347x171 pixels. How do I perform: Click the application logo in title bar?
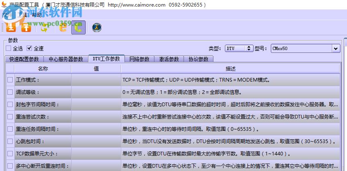coord(4,4)
